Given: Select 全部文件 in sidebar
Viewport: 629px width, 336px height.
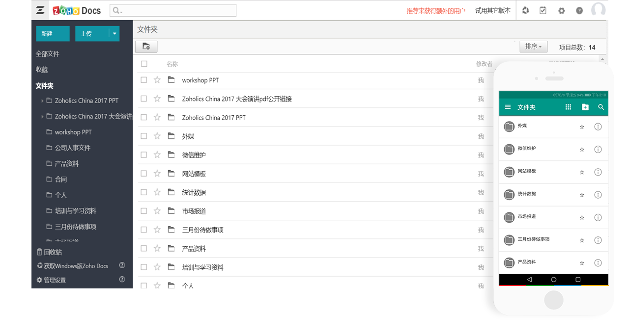Looking at the screenshot, I should [x=47, y=54].
